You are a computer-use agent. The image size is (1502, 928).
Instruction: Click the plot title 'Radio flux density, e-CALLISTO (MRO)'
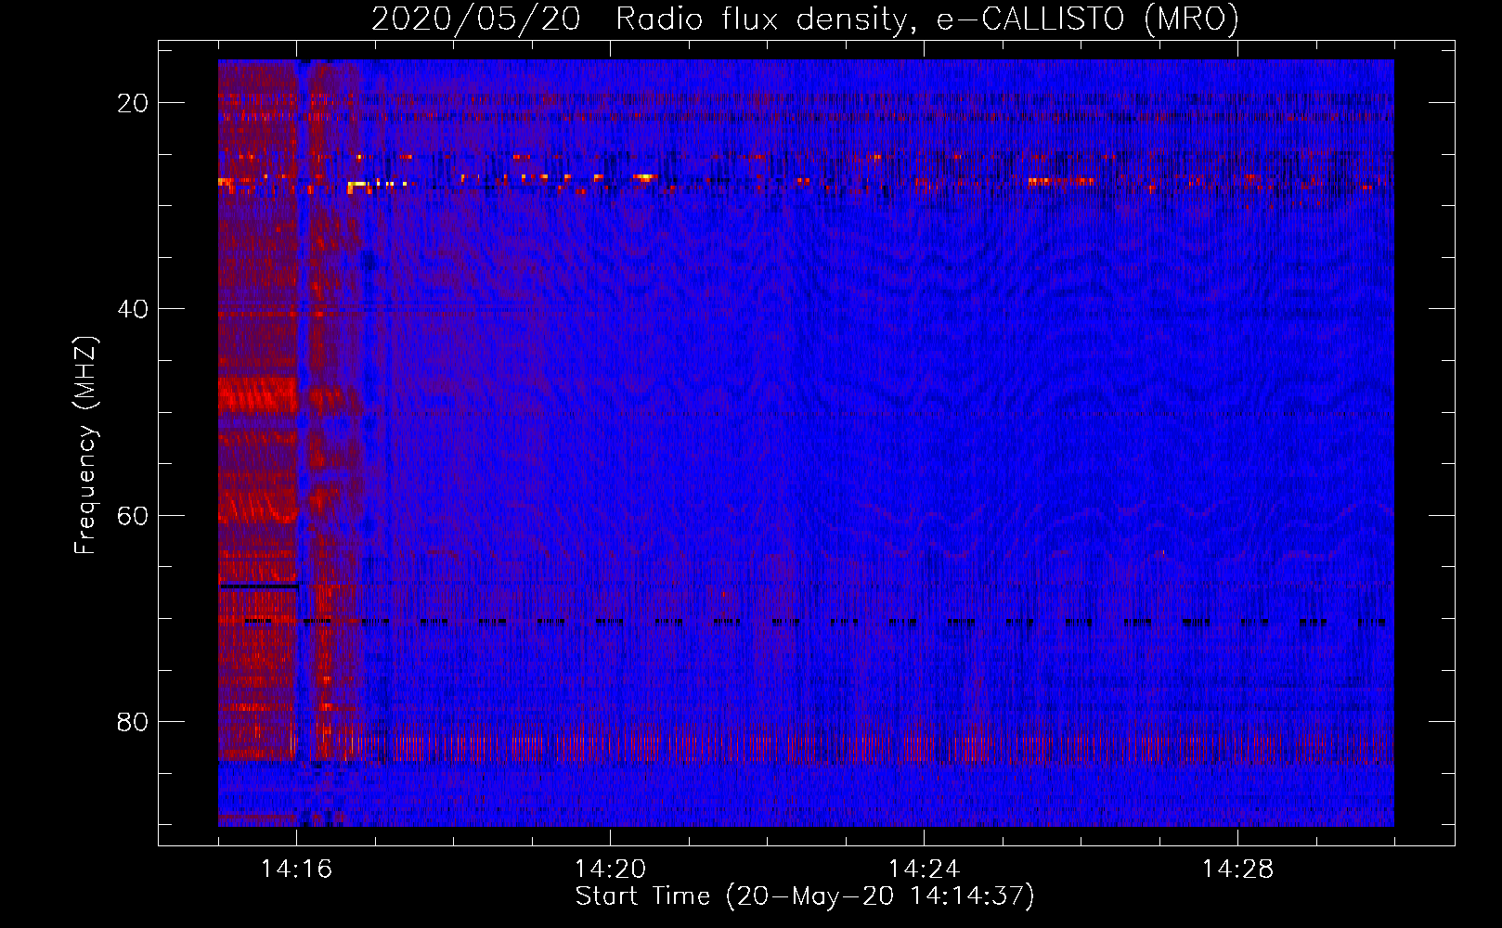[926, 19]
